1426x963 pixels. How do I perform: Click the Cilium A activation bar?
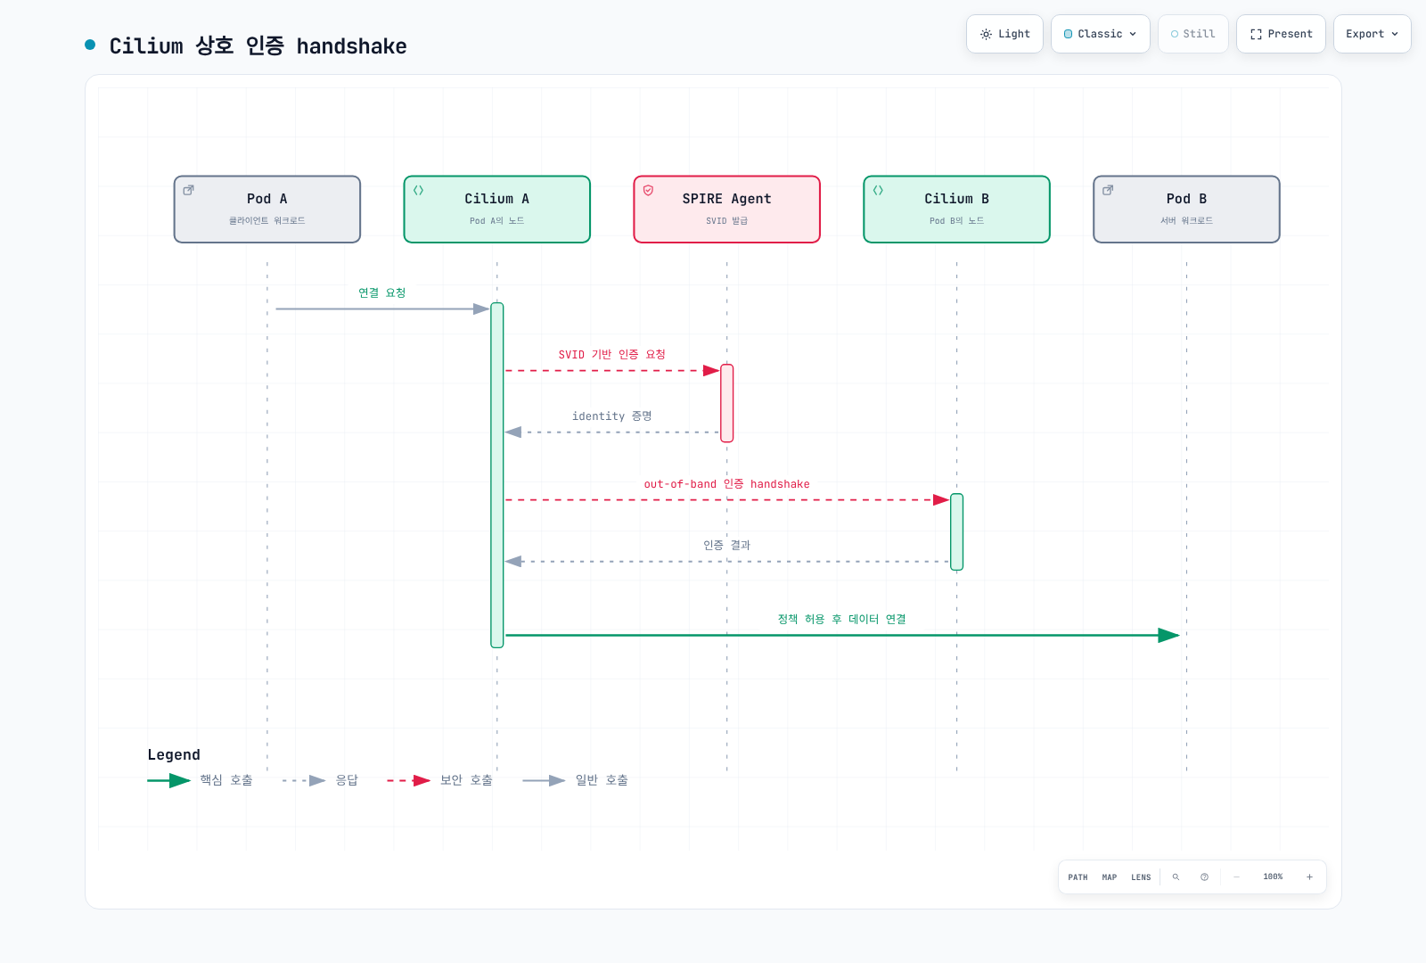coord(497,475)
